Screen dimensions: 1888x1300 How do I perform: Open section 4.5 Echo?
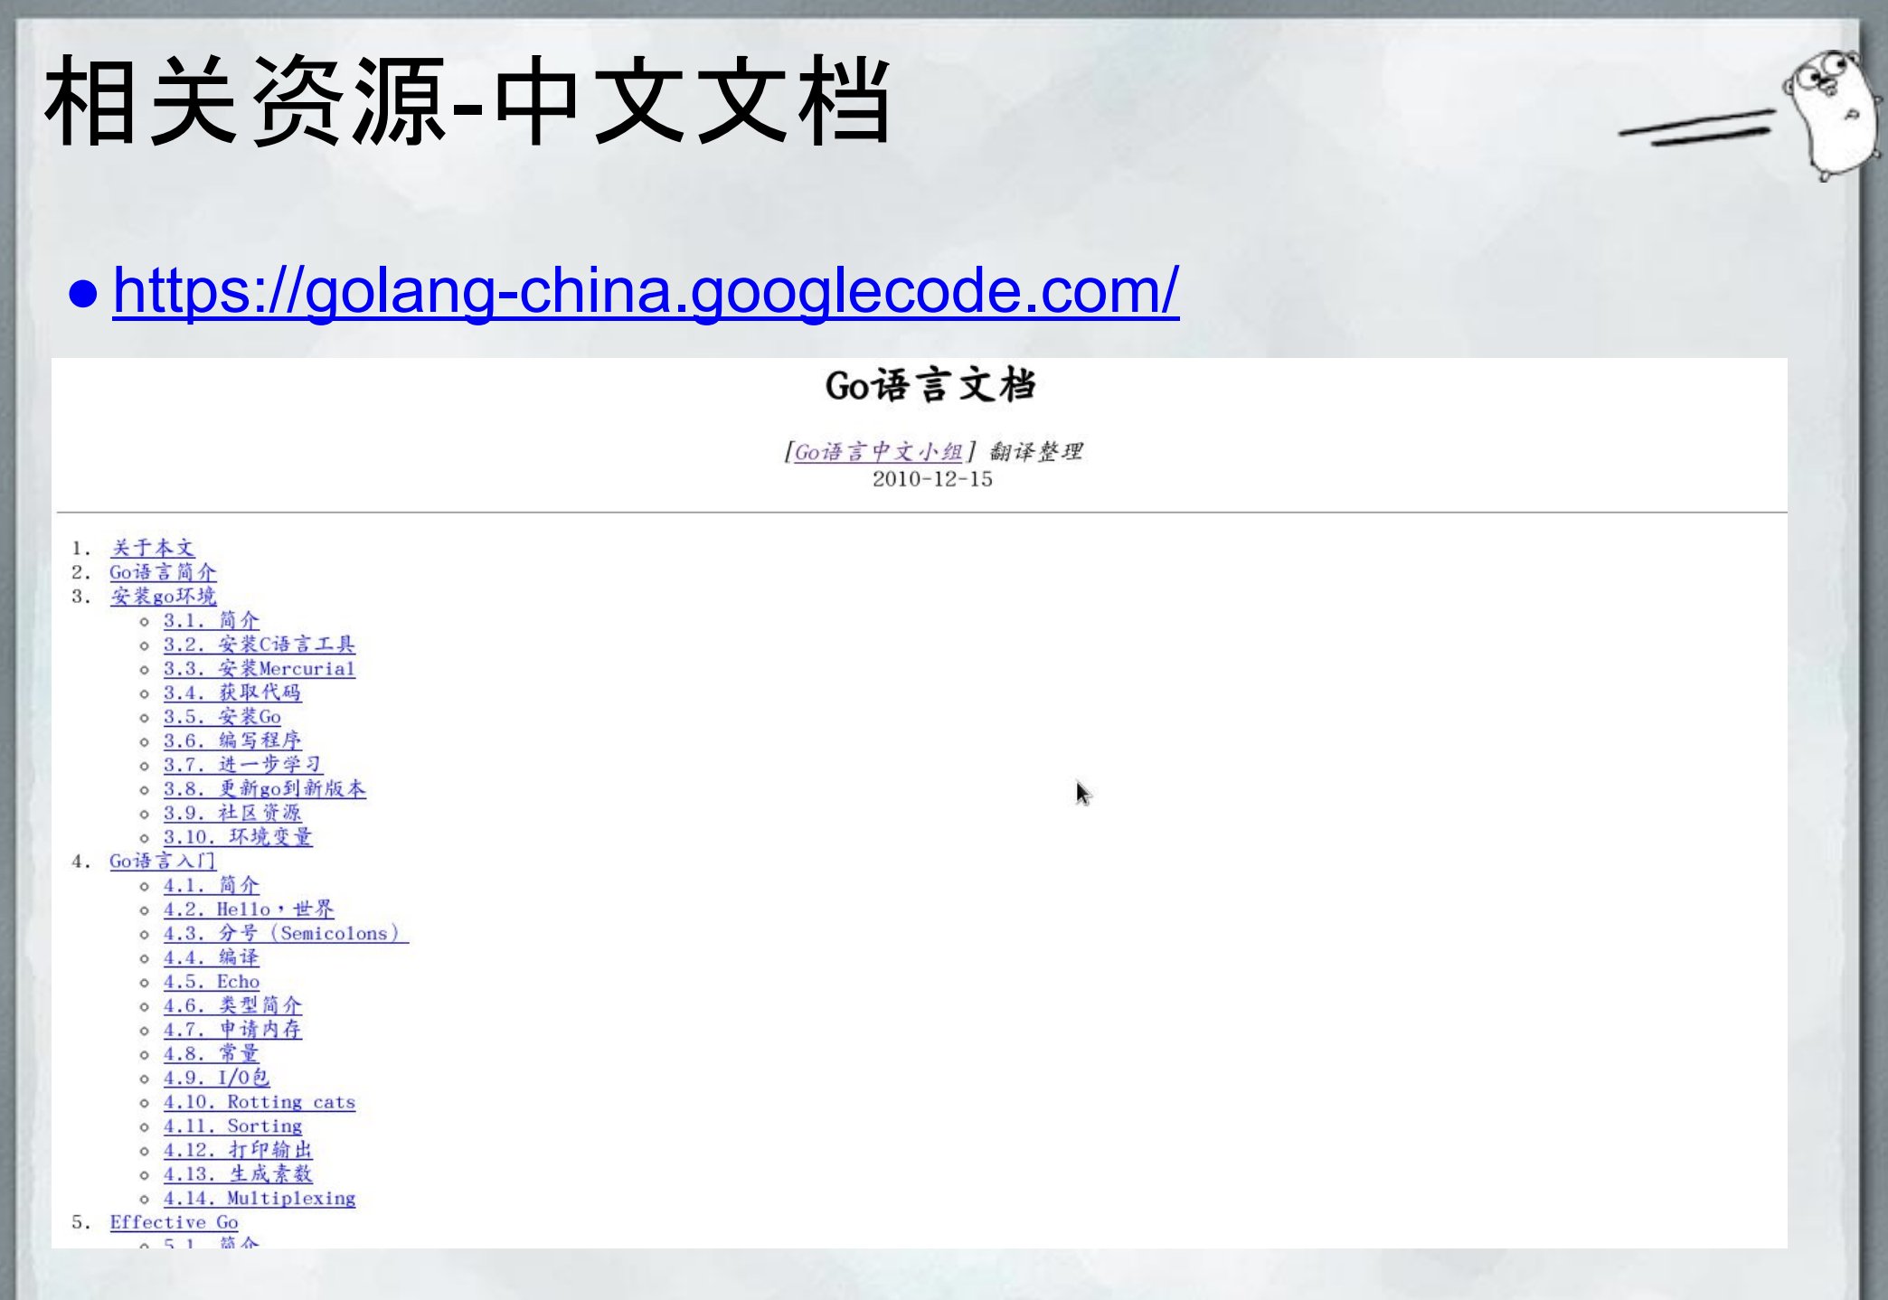point(211,982)
